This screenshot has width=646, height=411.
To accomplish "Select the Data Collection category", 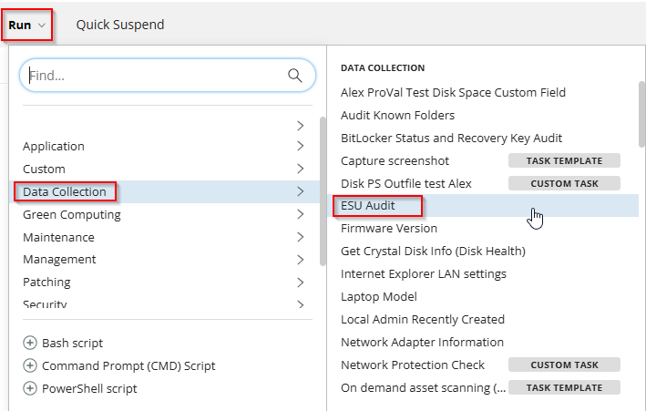I will pyautogui.click(x=65, y=191).
